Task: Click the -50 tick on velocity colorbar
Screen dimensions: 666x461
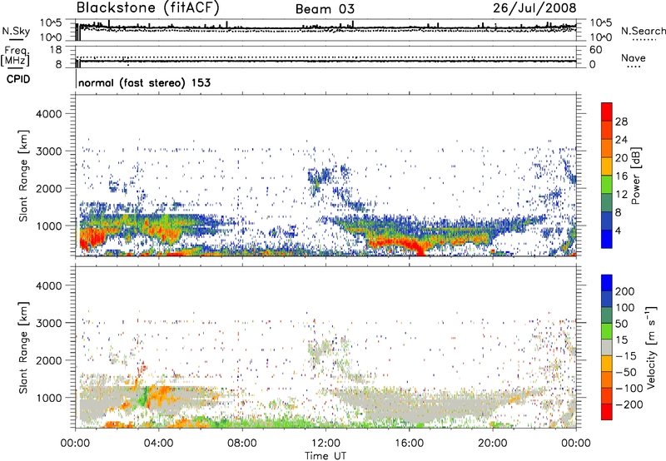Action: click(x=626, y=372)
